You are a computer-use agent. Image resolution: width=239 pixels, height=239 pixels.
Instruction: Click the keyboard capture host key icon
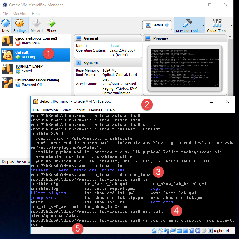click(210, 231)
